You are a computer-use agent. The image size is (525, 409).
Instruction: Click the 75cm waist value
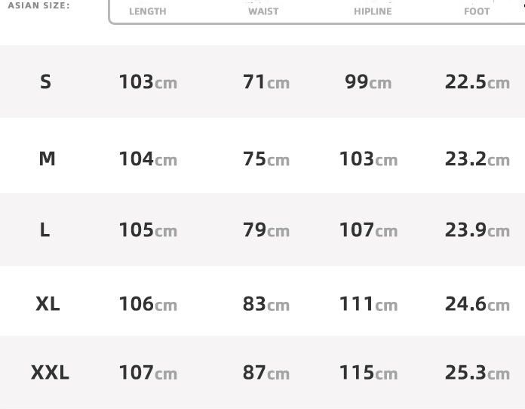266,158
